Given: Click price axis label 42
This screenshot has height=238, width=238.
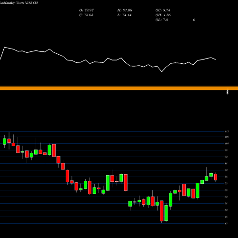Looking at the screenshot, I should pos(227,223).
